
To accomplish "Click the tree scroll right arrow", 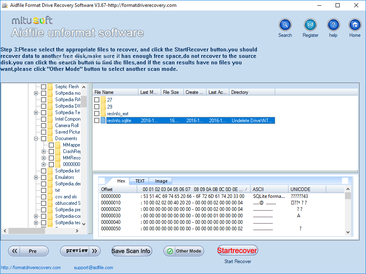I will pos(77,231).
